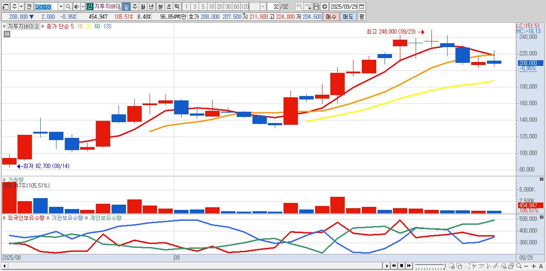The width and height of the screenshot is (546, 271).
Task: Expand the stock code history dropdown
Action: (x=61, y=7)
